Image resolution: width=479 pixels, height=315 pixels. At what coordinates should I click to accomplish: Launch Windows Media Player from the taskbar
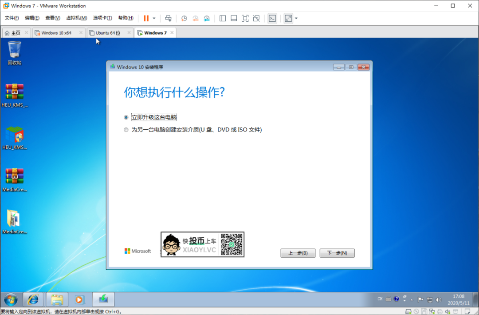pyautogui.click(x=80, y=299)
